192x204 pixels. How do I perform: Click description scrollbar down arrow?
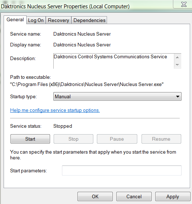point(178,65)
